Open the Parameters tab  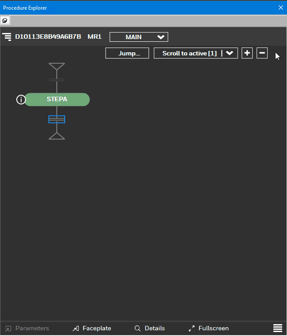pos(27,328)
